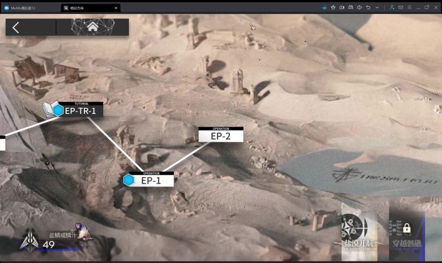The height and width of the screenshot is (263, 442).
Task: Open the gamepad keymapping icon
Action: click(x=351, y=8)
